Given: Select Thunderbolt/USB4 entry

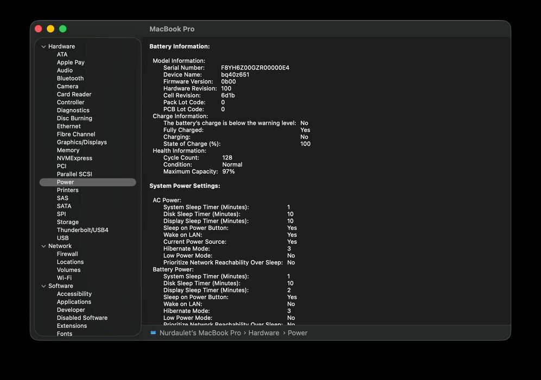Looking at the screenshot, I should [82, 230].
